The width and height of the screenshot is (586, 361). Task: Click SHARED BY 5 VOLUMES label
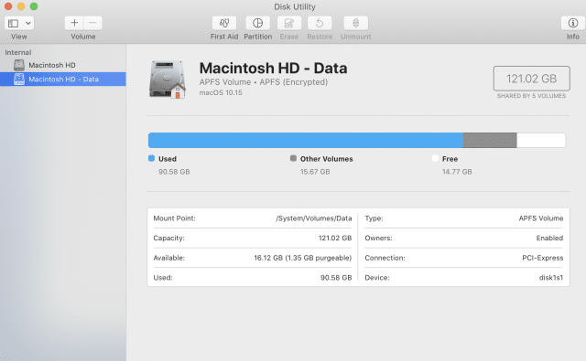point(531,96)
